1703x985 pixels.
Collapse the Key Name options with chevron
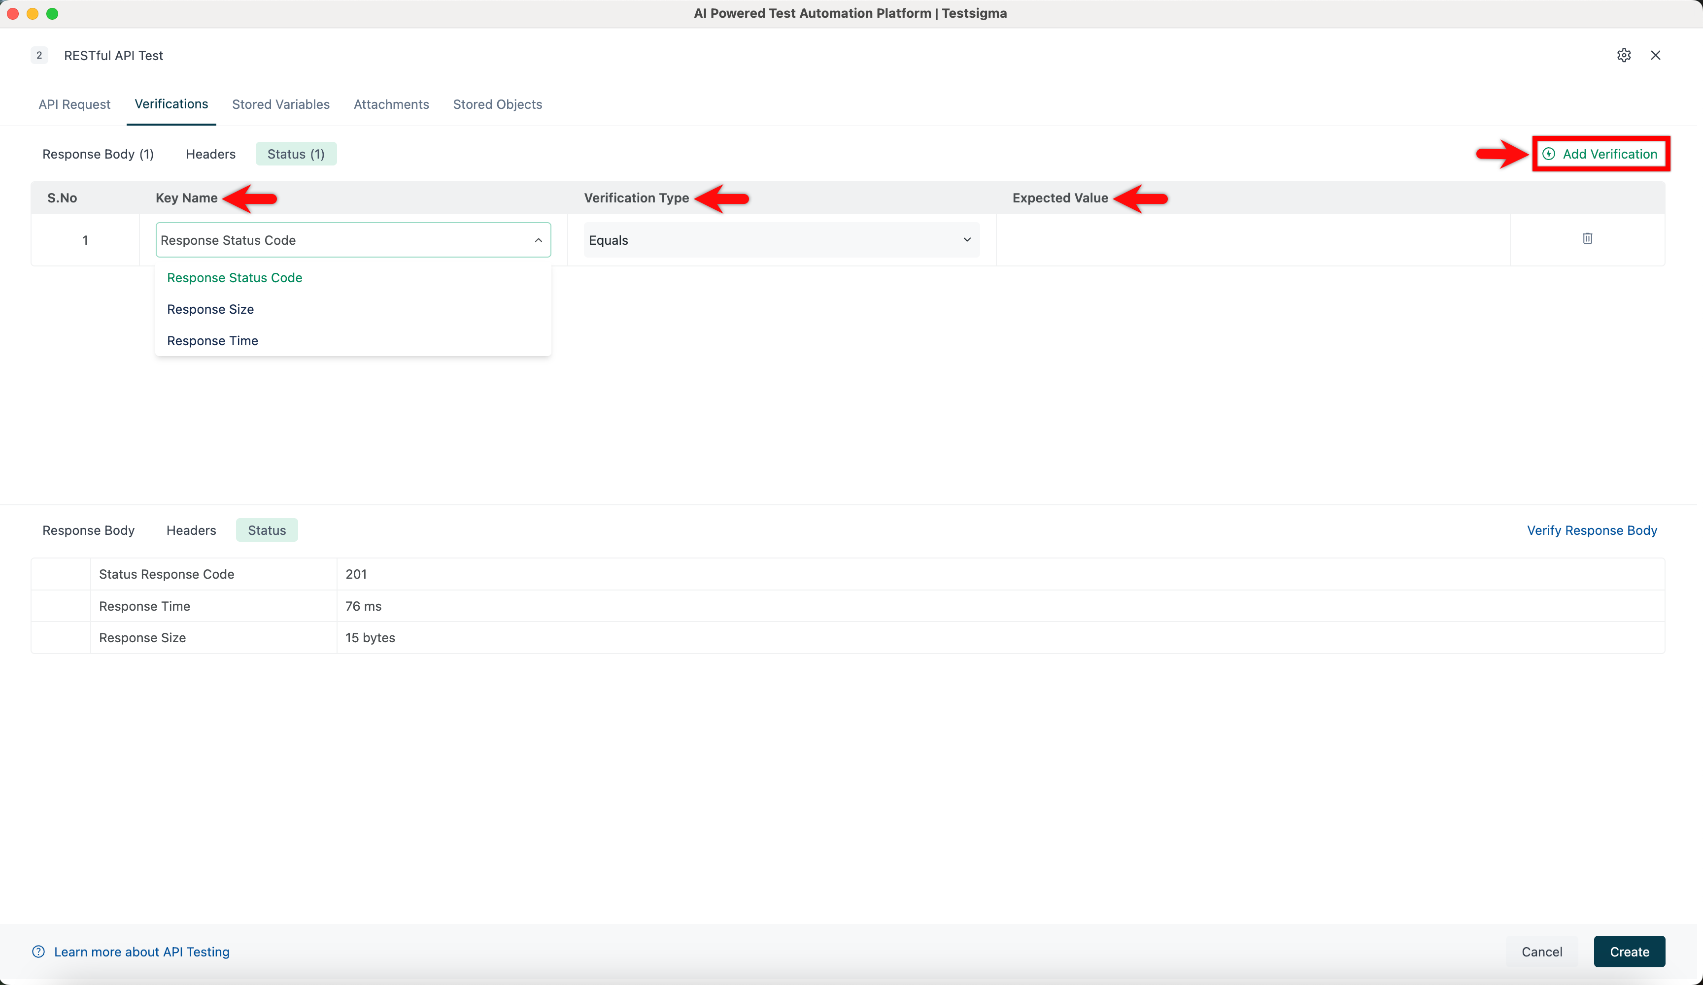(538, 240)
